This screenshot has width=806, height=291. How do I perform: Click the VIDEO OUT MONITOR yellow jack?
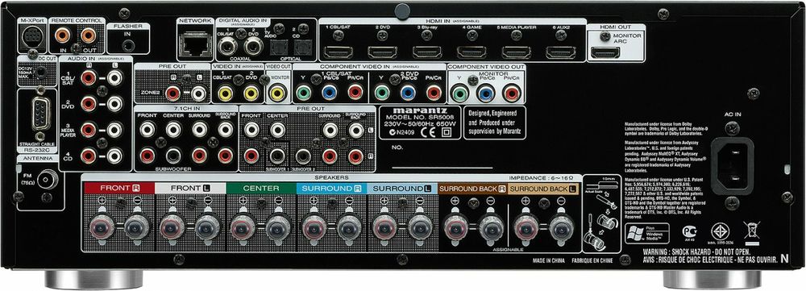[277, 93]
